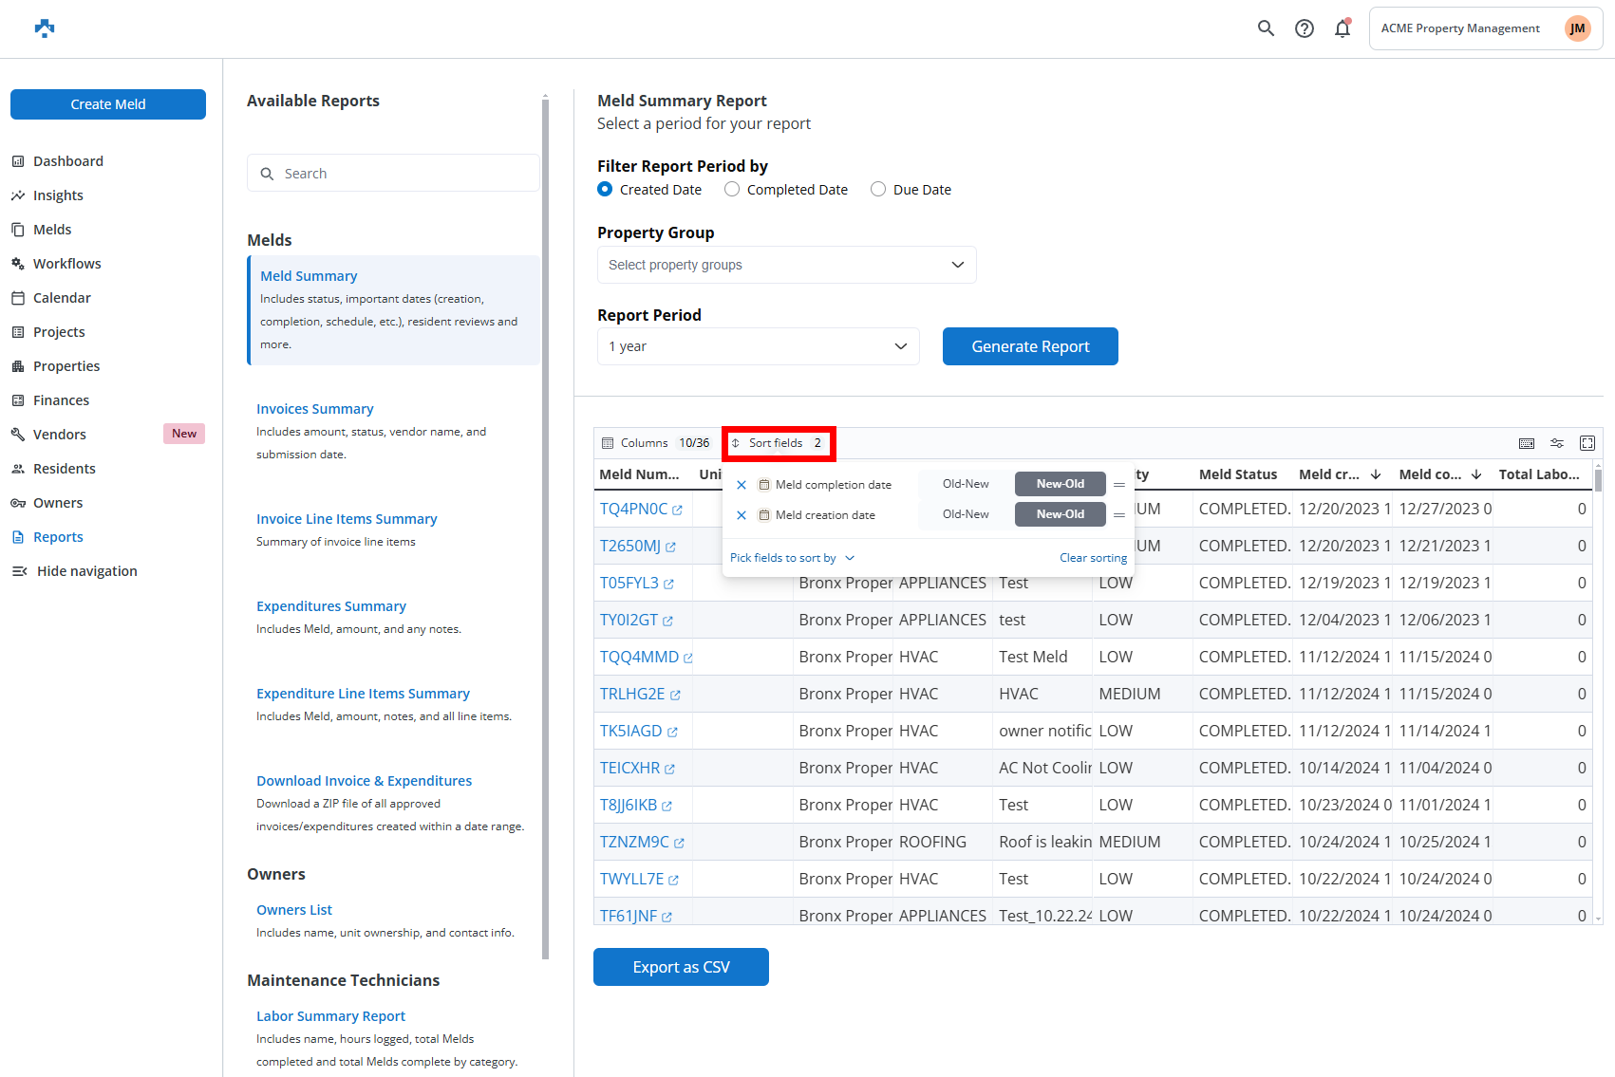This screenshot has height=1077, width=1615.
Task: Click the Generate Report button
Action: coord(1029,346)
